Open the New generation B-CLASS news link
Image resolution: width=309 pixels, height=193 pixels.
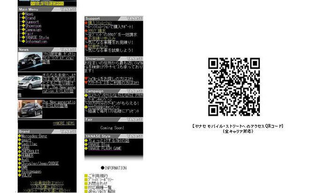pos(59,104)
